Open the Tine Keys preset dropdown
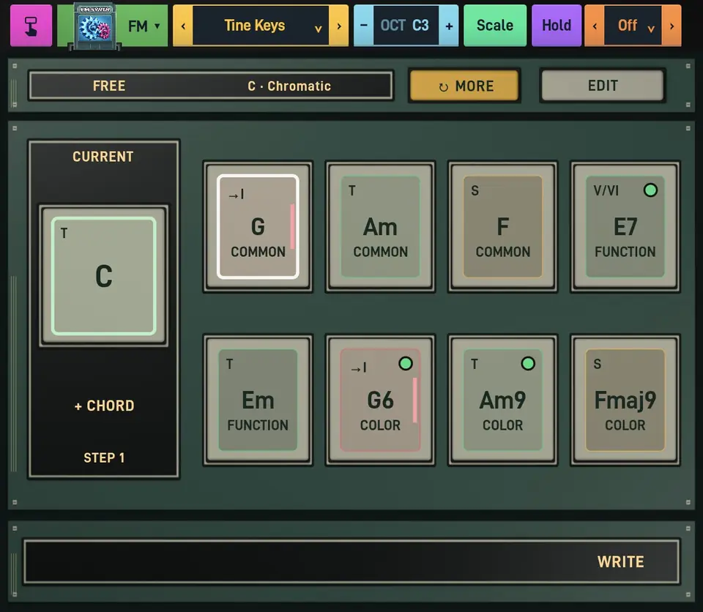 (261, 26)
